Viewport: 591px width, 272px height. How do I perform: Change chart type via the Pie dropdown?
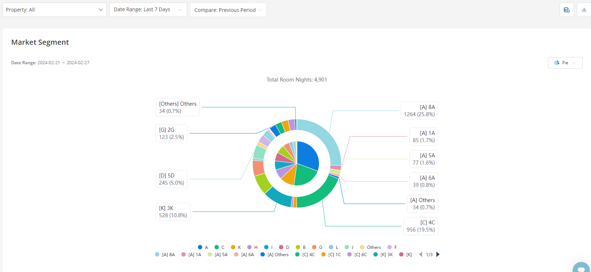(565, 63)
